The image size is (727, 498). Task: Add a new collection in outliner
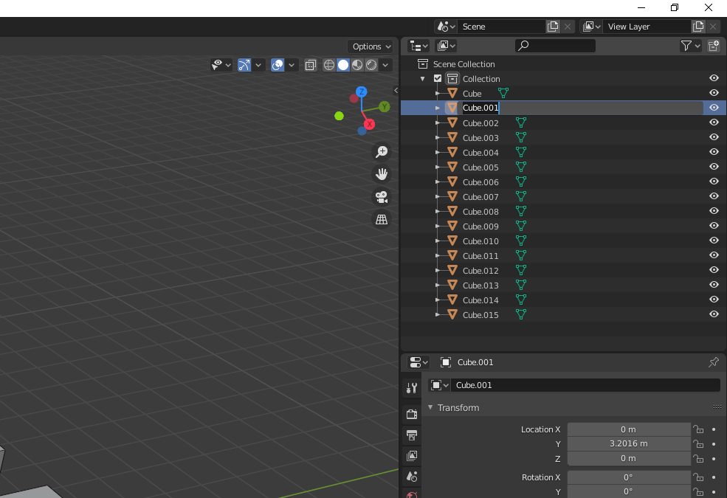(x=714, y=46)
